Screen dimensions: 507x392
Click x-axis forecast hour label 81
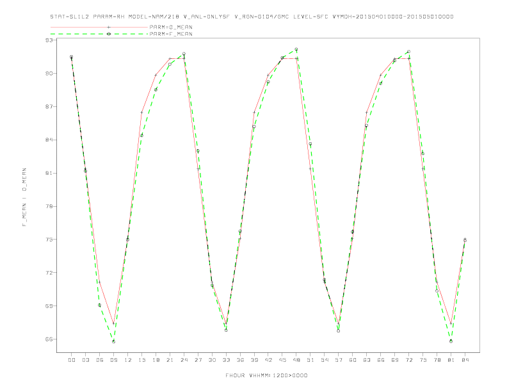(451, 360)
